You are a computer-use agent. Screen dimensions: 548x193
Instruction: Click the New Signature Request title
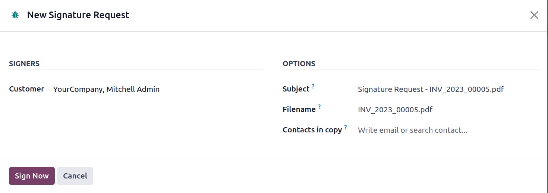[x=78, y=15]
